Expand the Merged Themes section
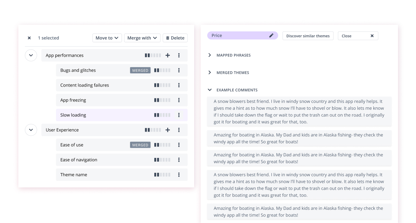Image resolution: width=416 pixels, height=223 pixels. coord(209,72)
